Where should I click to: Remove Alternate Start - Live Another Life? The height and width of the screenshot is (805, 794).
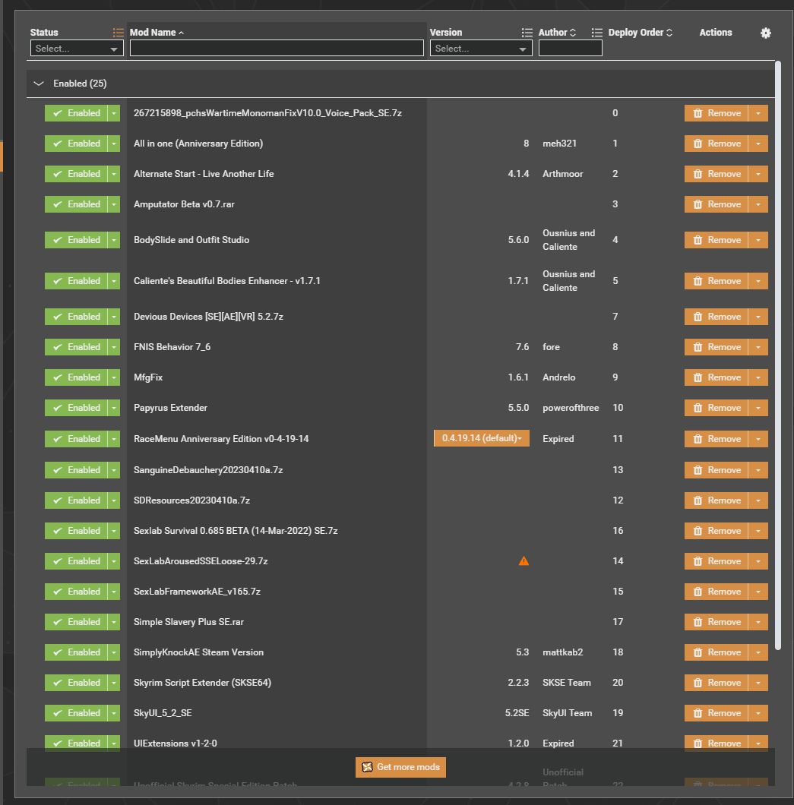tap(716, 173)
